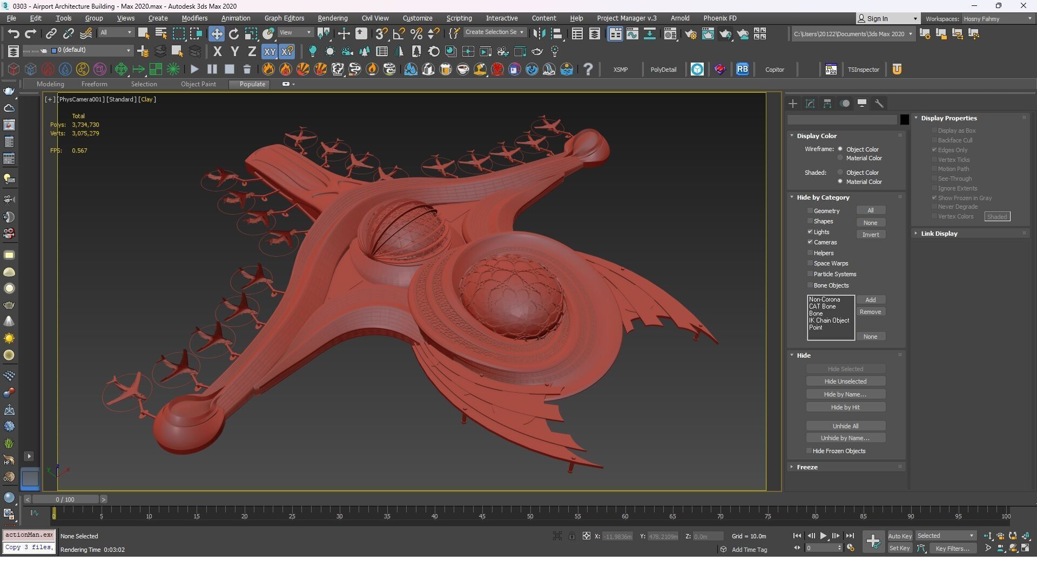Toggle the Angle Snap icon
The height and width of the screenshot is (561, 1037).
point(399,34)
